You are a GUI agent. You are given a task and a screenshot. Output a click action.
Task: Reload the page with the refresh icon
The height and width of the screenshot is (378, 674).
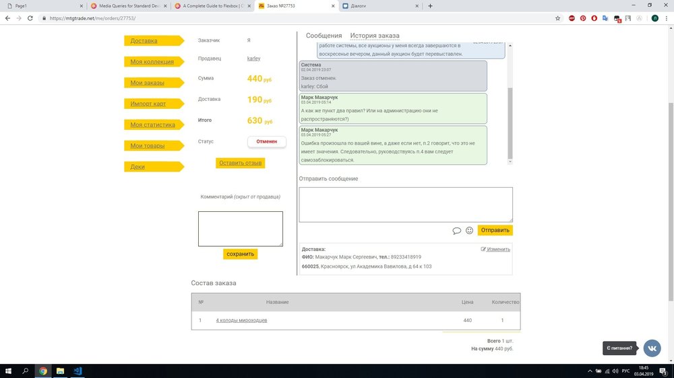tap(30, 18)
